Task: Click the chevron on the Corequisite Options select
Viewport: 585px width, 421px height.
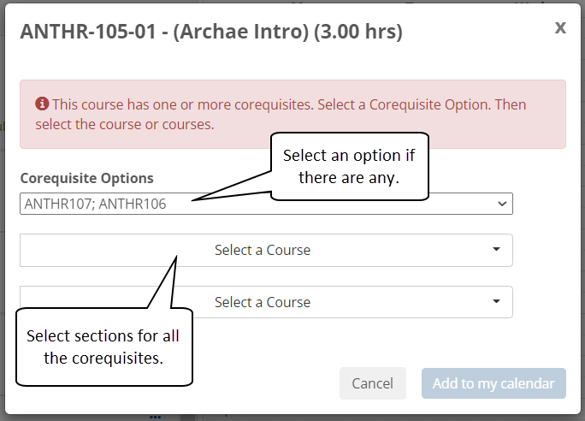Action: [x=500, y=205]
